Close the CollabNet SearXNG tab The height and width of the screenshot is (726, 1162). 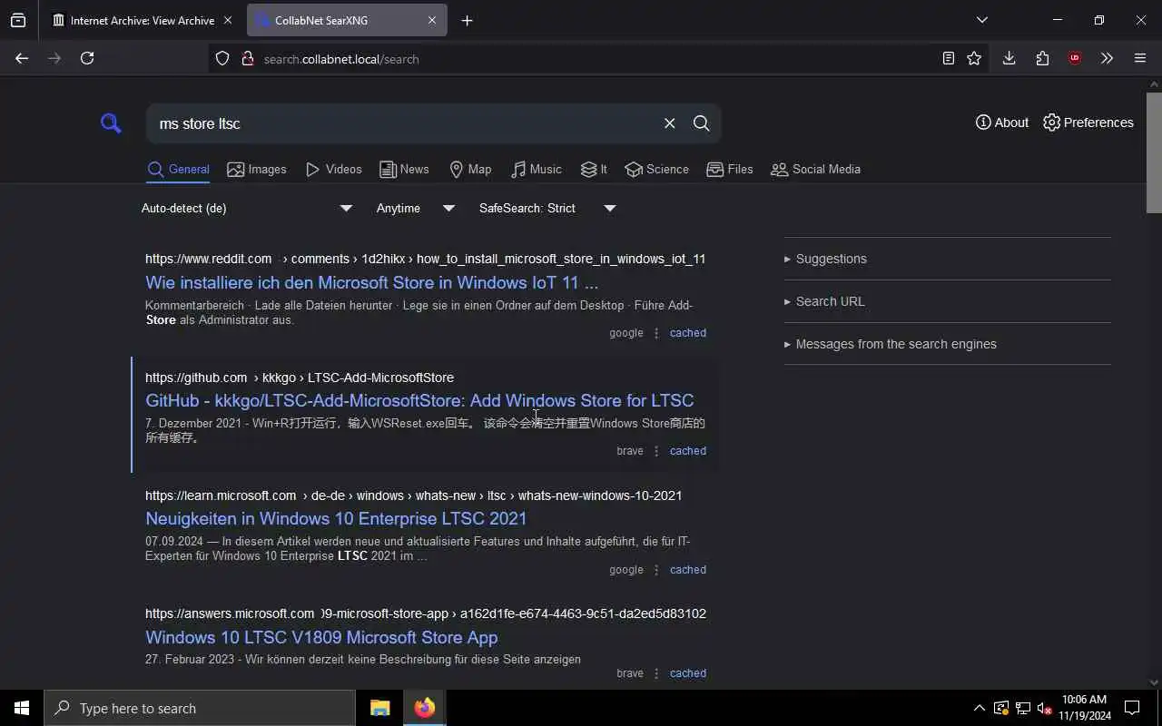[x=432, y=20]
